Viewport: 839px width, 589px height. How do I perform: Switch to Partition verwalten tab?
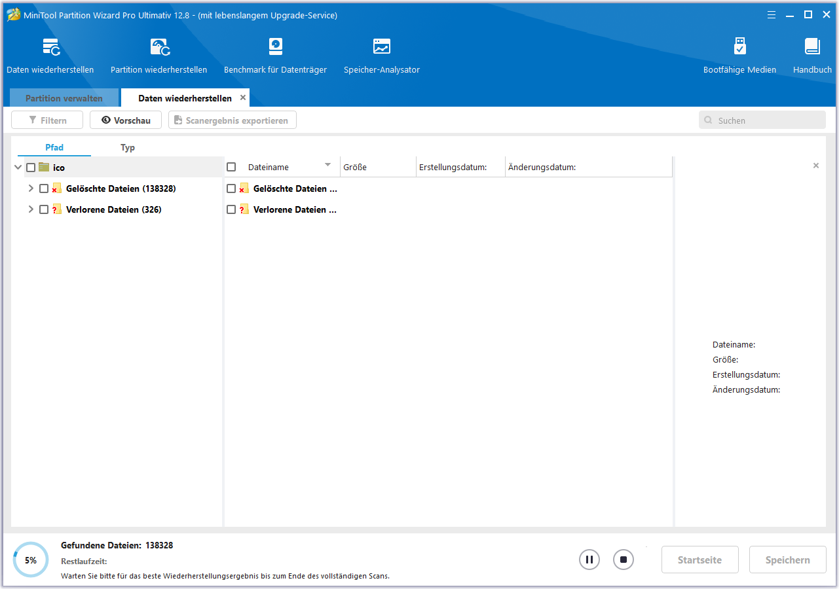click(64, 98)
